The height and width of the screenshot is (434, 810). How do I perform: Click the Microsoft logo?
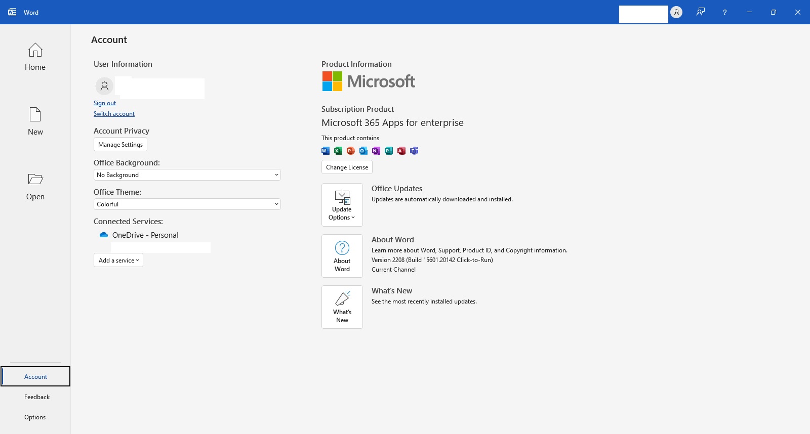[x=369, y=81]
